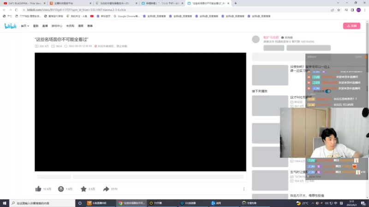Screen dimensions: 369x207
Task: Open recommended video '没想到吧？留学生可以一边上课一边实习'
Action: point(310,69)
